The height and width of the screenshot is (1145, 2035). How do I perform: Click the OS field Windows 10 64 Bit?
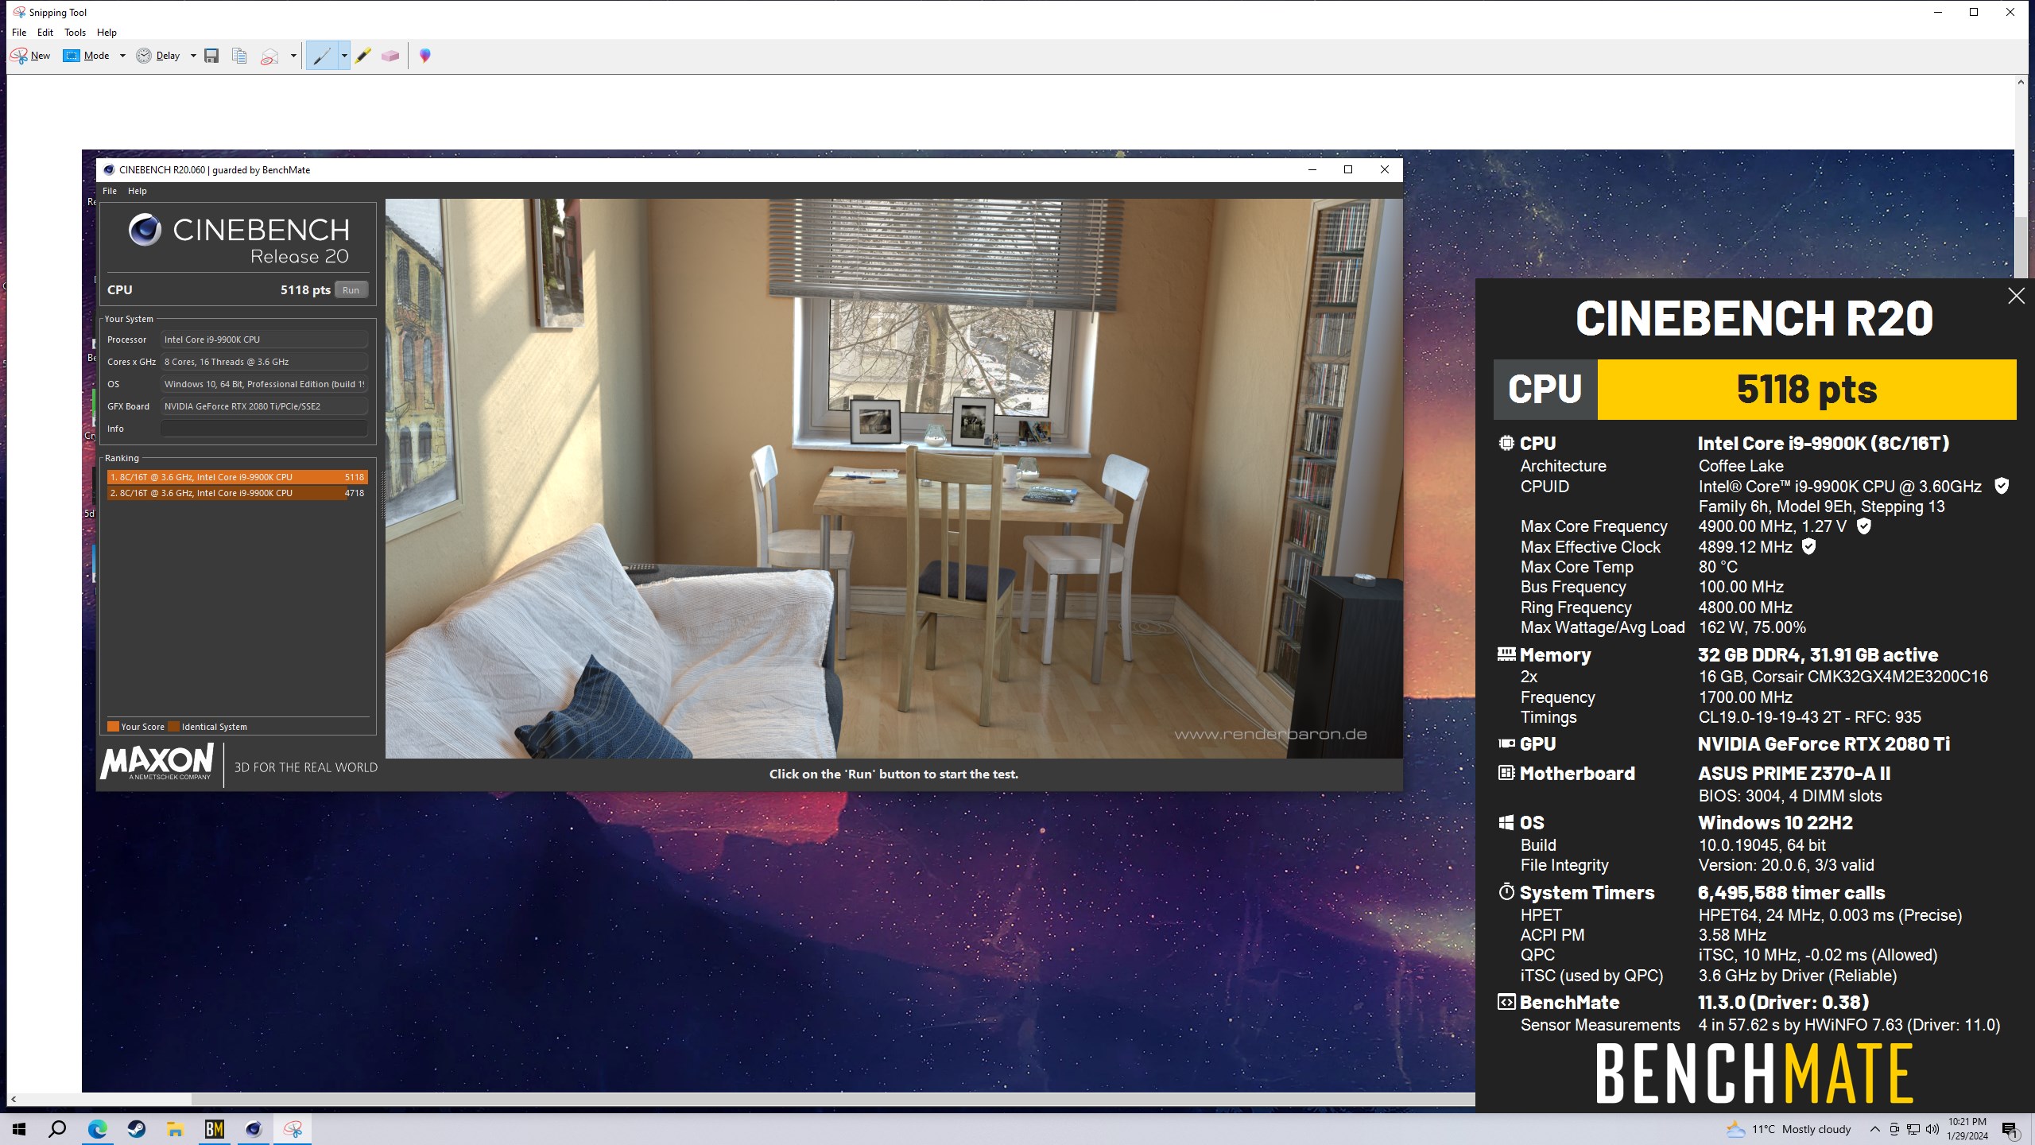tap(264, 384)
